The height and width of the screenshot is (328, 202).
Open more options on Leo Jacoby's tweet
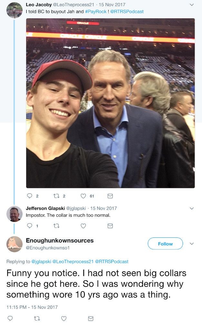[192, 5]
